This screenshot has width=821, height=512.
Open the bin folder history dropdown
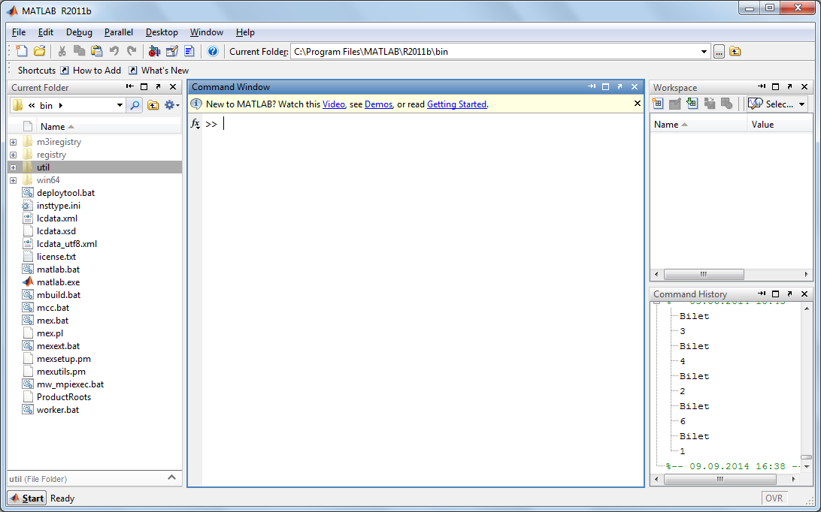point(120,105)
